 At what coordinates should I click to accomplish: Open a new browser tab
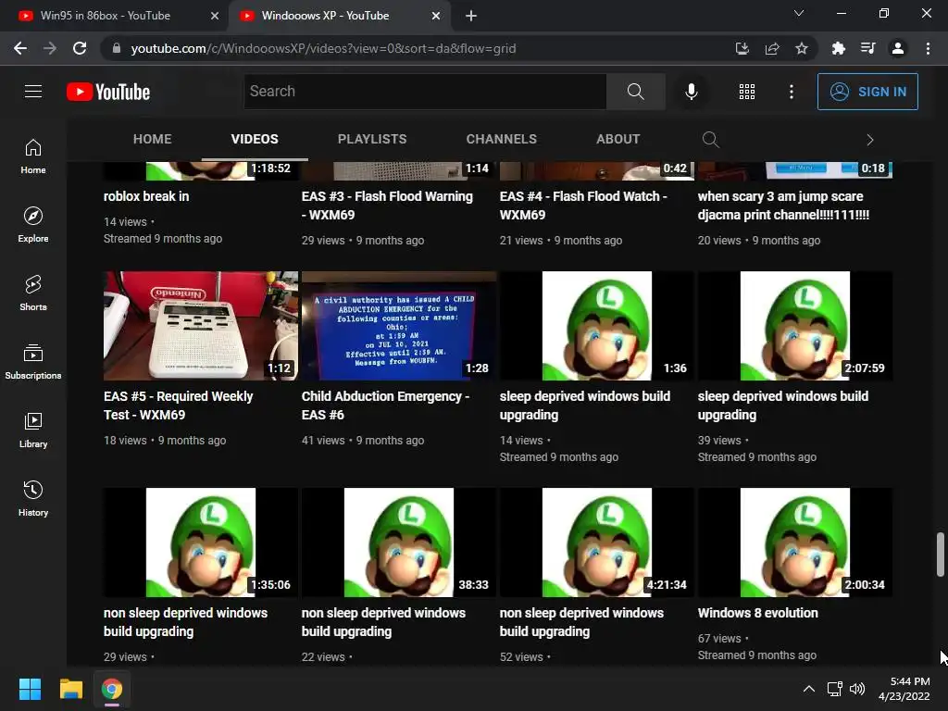[x=471, y=16]
